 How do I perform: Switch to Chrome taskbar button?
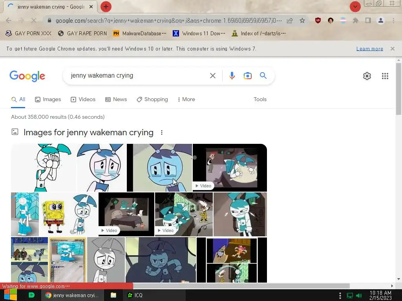[x=73, y=295]
